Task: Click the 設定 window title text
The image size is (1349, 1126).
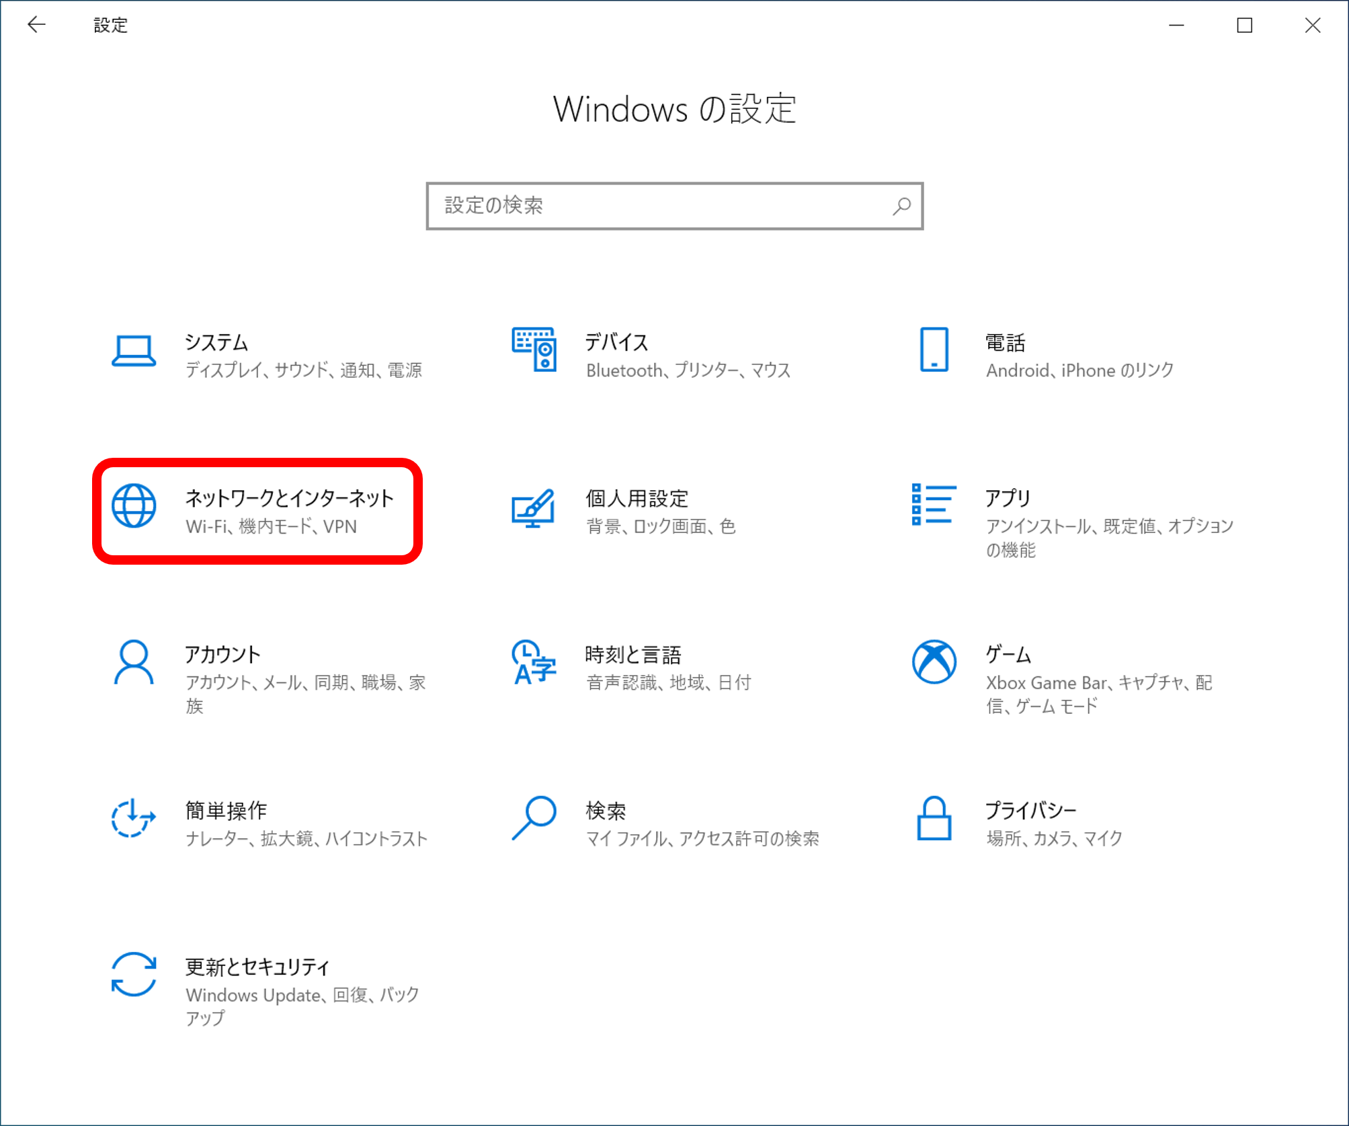Action: click(x=111, y=25)
